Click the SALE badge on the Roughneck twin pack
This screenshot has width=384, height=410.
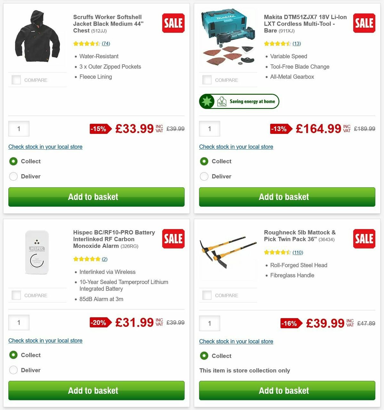pyautogui.click(x=364, y=239)
